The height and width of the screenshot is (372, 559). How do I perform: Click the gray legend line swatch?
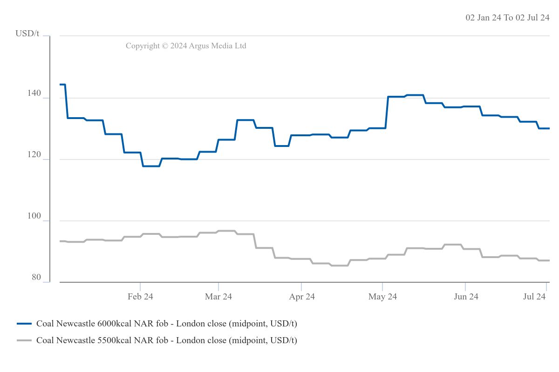[24, 340]
